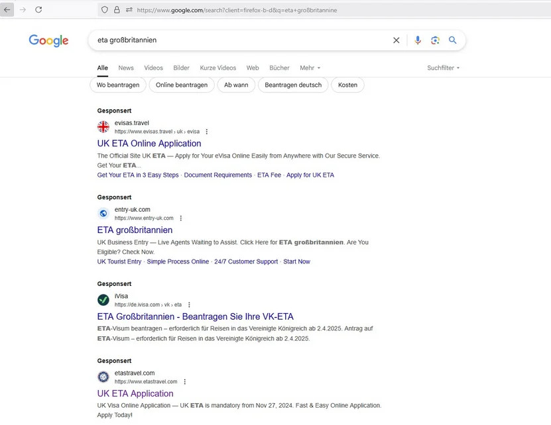Open the Bilder tab

(181, 68)
